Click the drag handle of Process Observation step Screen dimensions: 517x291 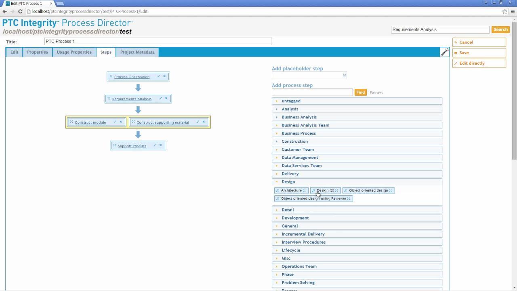click(x=111, y=76)
